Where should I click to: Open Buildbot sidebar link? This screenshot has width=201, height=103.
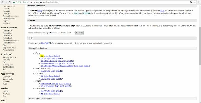tap(6, 82)
